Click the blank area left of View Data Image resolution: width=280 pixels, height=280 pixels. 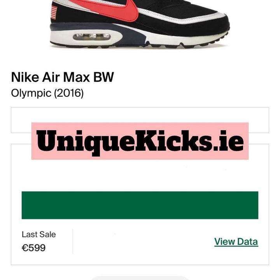[143, 242]
